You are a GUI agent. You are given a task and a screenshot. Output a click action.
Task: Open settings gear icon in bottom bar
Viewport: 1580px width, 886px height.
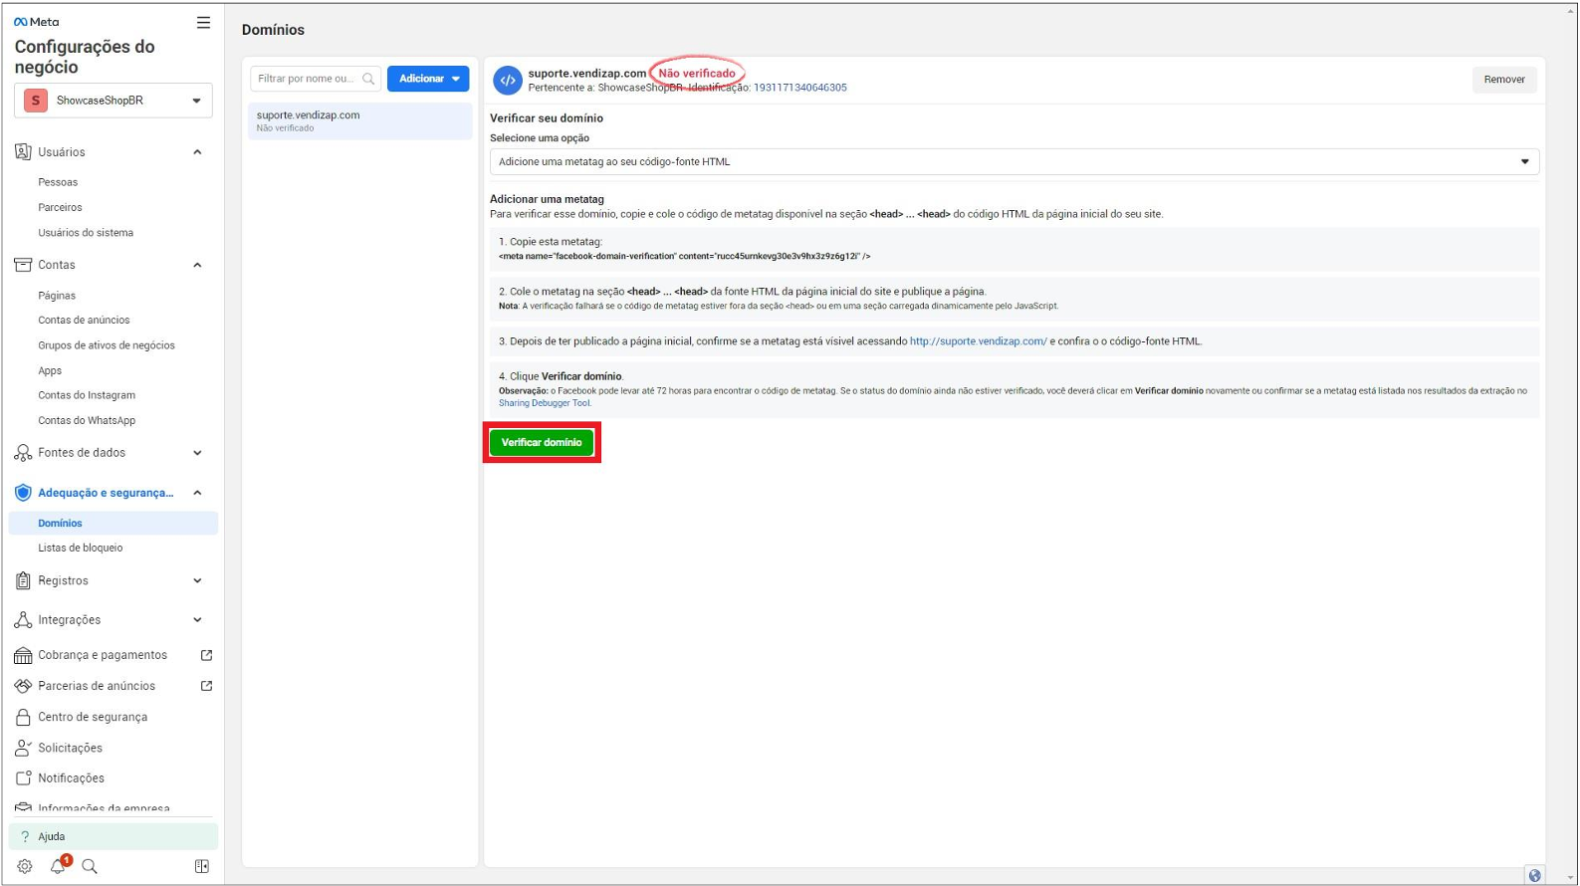coord(25,866)
